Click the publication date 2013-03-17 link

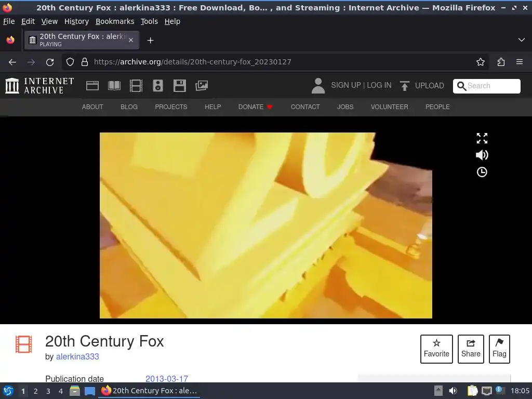(167, 379)
